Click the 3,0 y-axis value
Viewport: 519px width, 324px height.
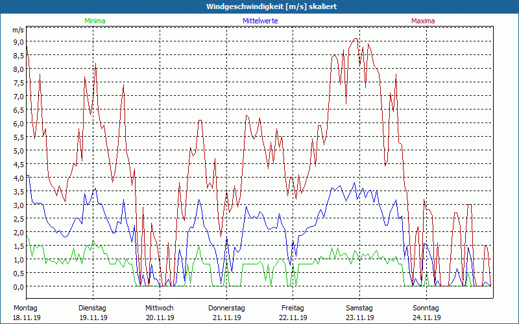(19, 205)
